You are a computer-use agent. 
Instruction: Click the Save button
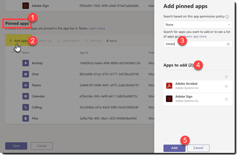point(16,146)
